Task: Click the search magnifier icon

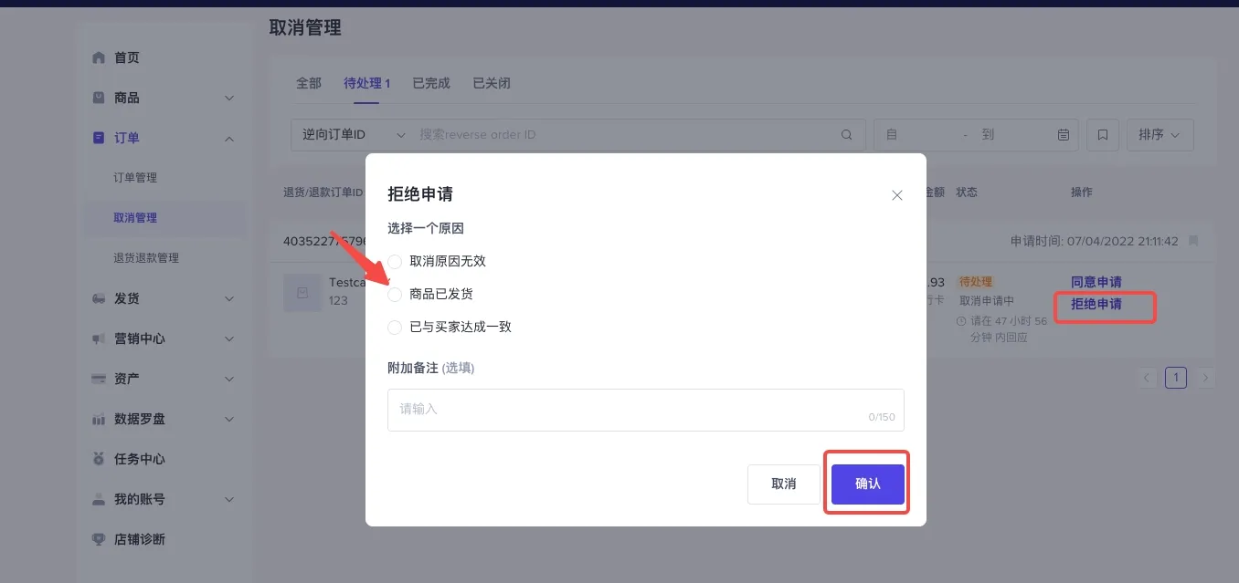Action: click(x=847, y=135)
